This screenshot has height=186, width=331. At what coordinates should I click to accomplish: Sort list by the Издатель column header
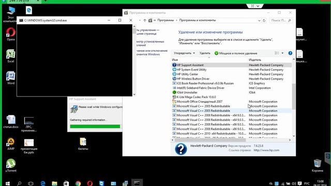pyautogui.click(x=255, y=60)
